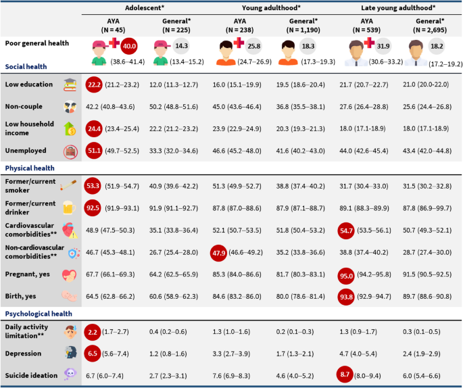
Task: Click the Non-couple people icon
Action: (x=70, y=107)
